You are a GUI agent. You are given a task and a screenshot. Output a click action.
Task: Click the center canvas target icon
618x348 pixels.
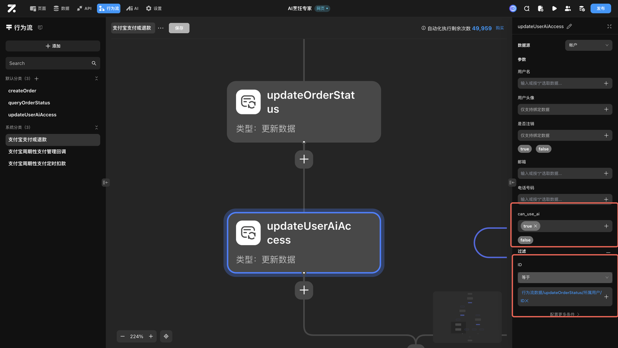tap(166, 336)
